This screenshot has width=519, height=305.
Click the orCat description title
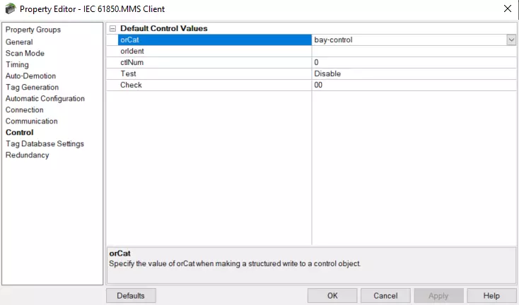pyautogui.click(x=119, y=253)
